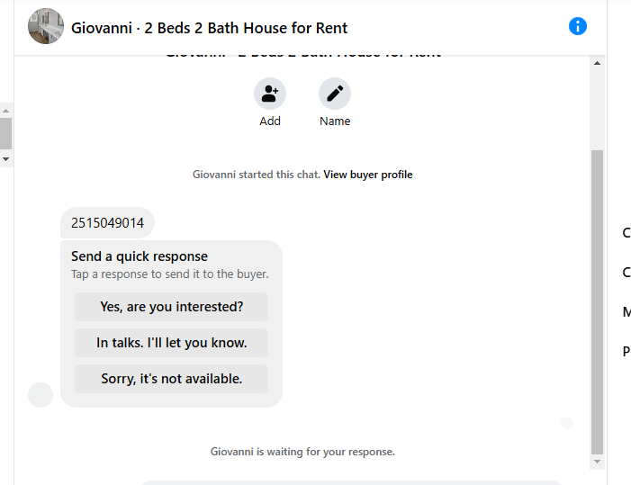Send "Yes, are you interested?" quick response

coord(171,307)
